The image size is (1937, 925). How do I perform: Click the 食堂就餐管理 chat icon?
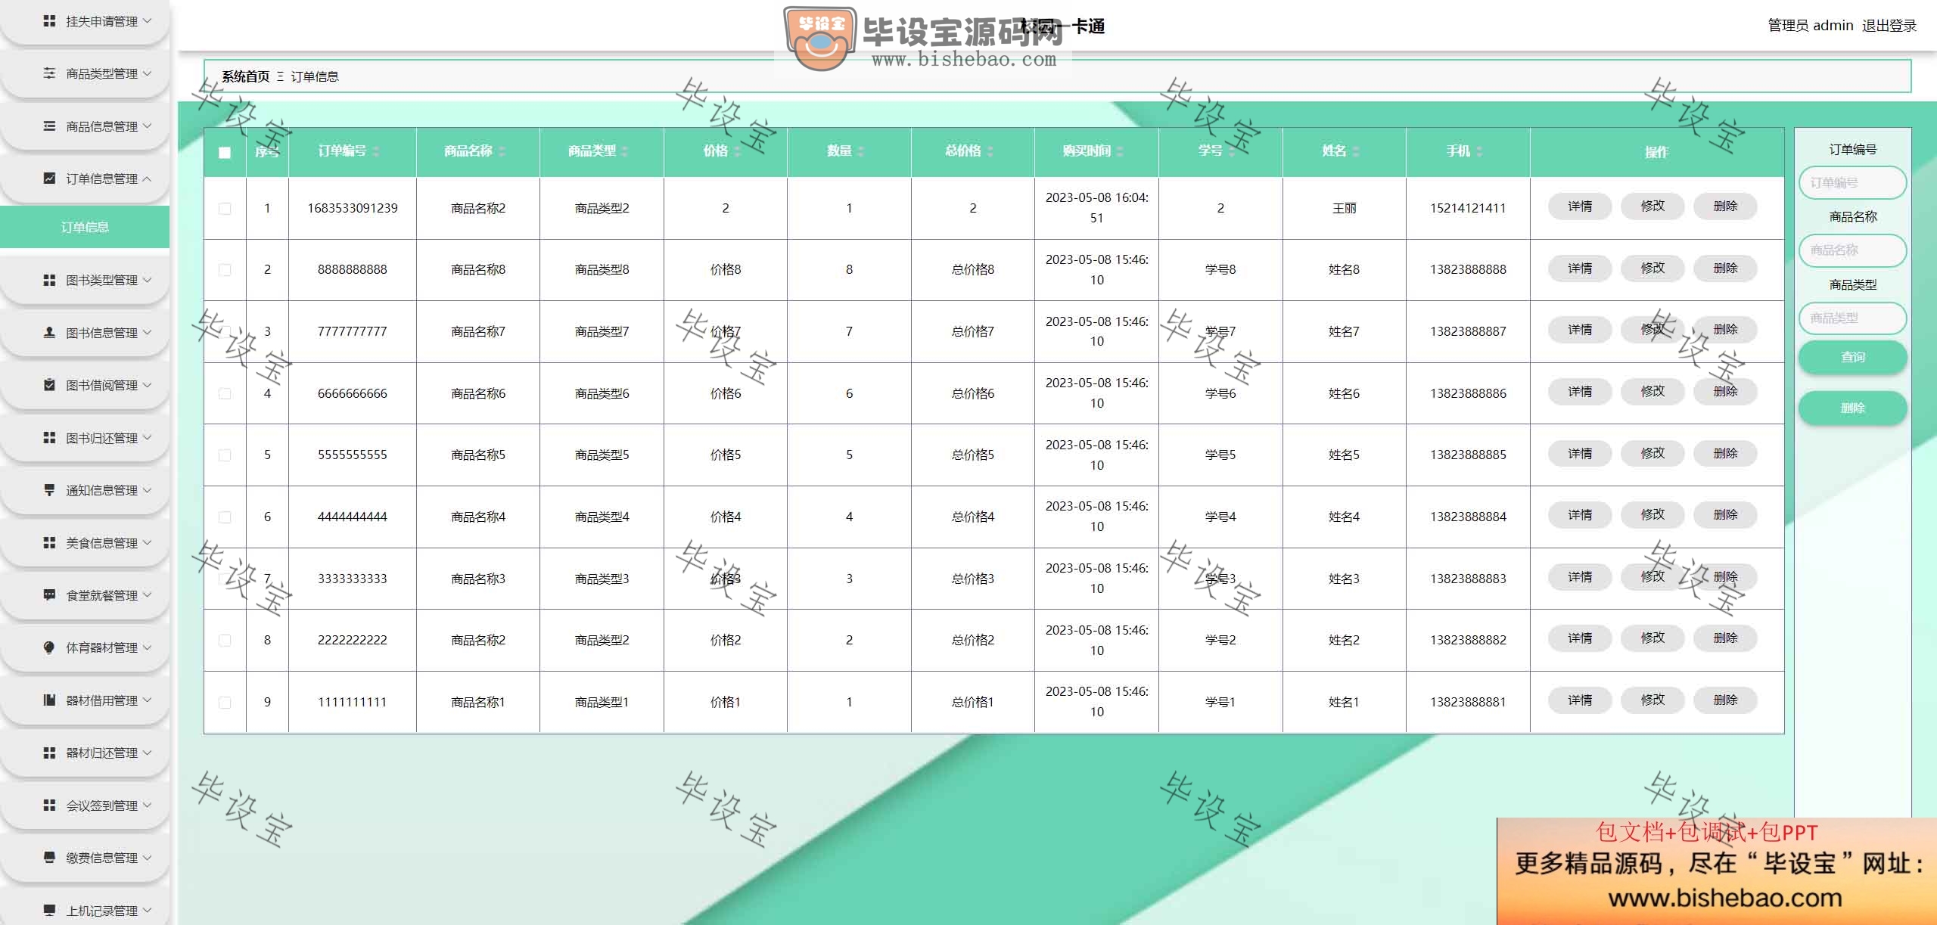[x=49, y=595]
